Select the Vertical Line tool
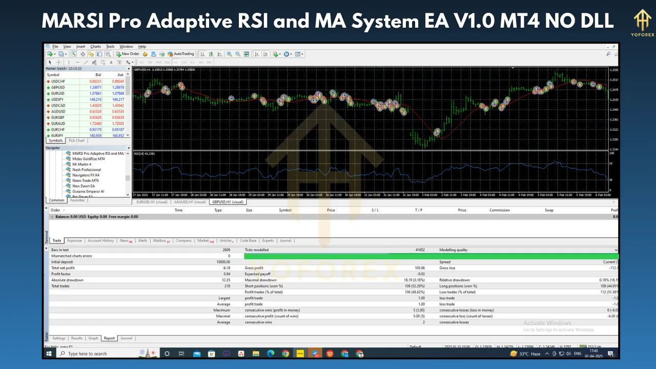 [x=69, y=63]
